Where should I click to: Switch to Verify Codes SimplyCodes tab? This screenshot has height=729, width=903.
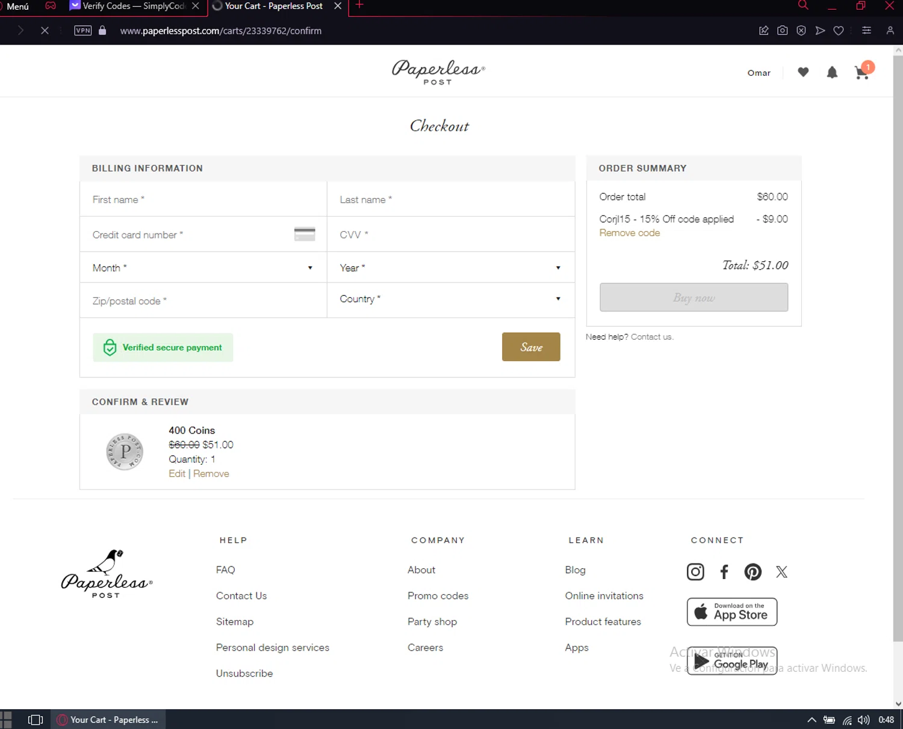(x=134, y=6)
